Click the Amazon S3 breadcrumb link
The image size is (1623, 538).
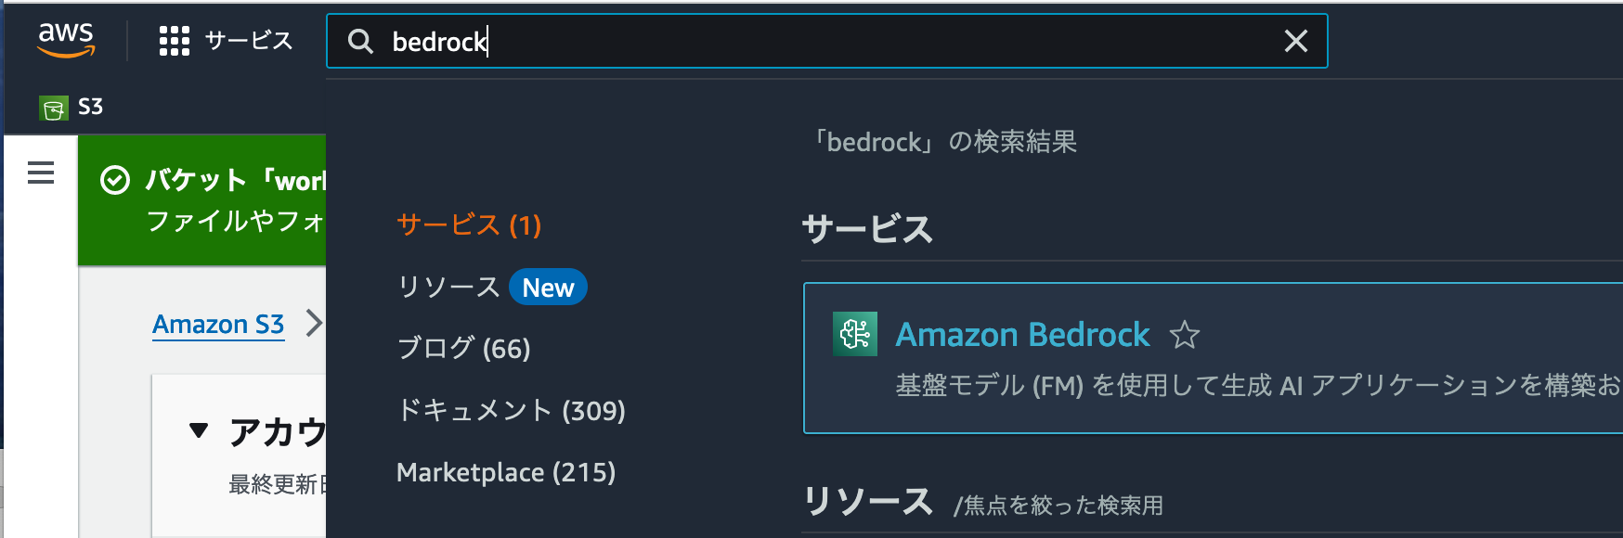tap(219, 324)
